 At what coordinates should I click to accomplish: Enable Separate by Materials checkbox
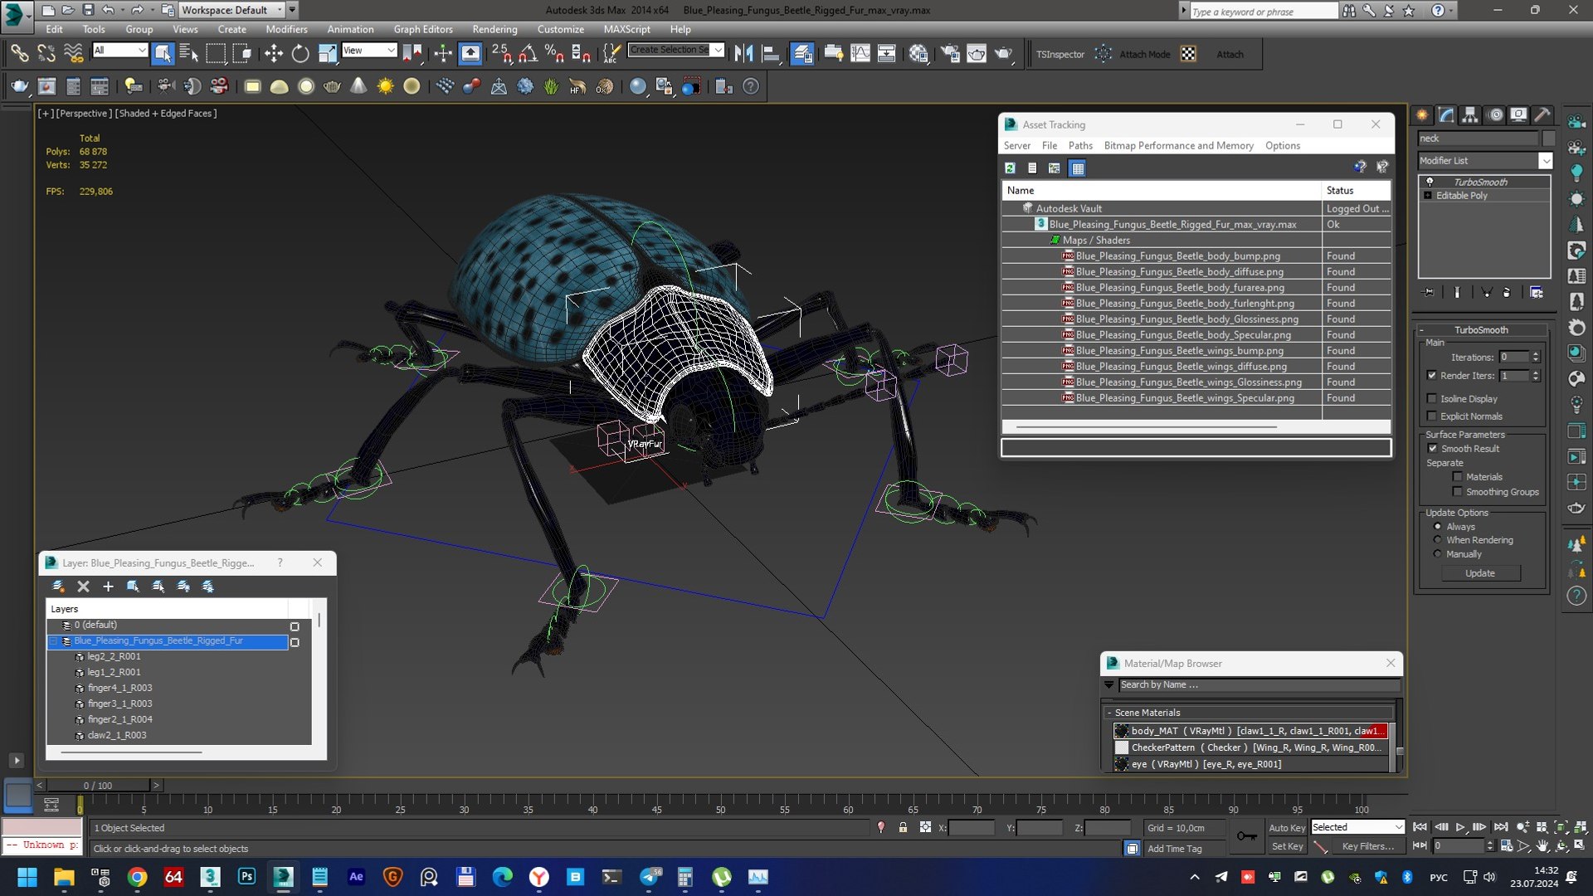1457,477
